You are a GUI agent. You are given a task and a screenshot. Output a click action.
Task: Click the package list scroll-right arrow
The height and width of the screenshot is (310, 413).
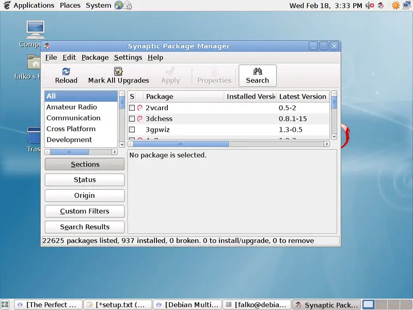tap(327, 144)
